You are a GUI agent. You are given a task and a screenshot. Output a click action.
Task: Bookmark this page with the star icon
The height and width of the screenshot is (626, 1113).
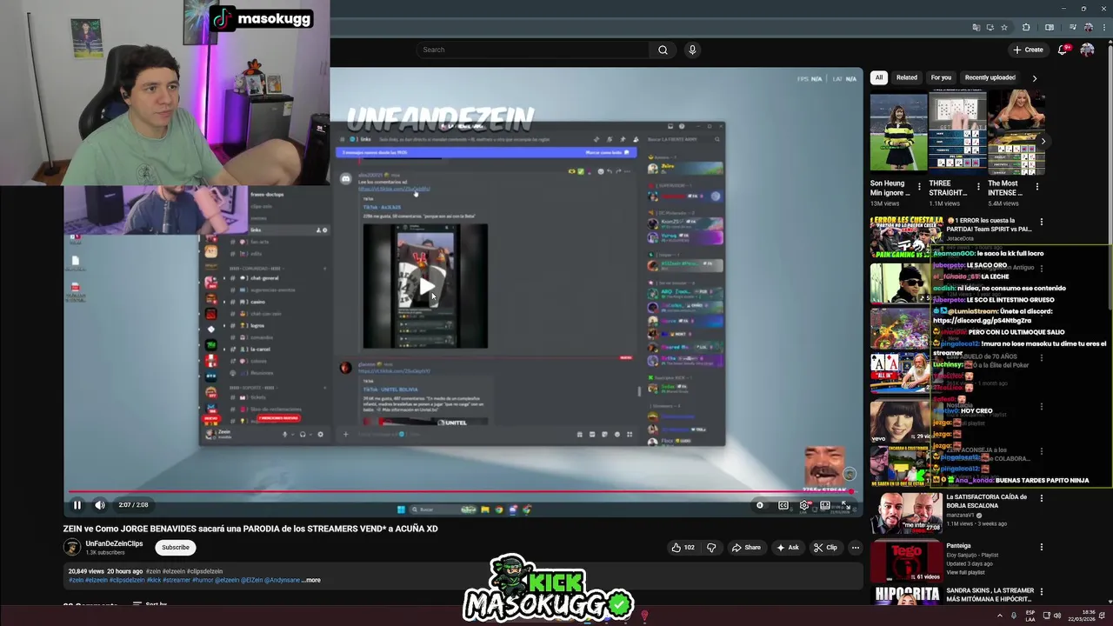click(1004, 27)
